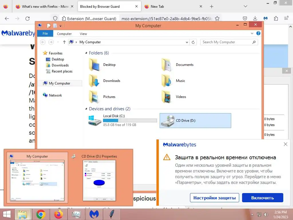Viewport: 293px width, 220px height.
Task: Click Настройки защиты button
Action: point(215,198)
